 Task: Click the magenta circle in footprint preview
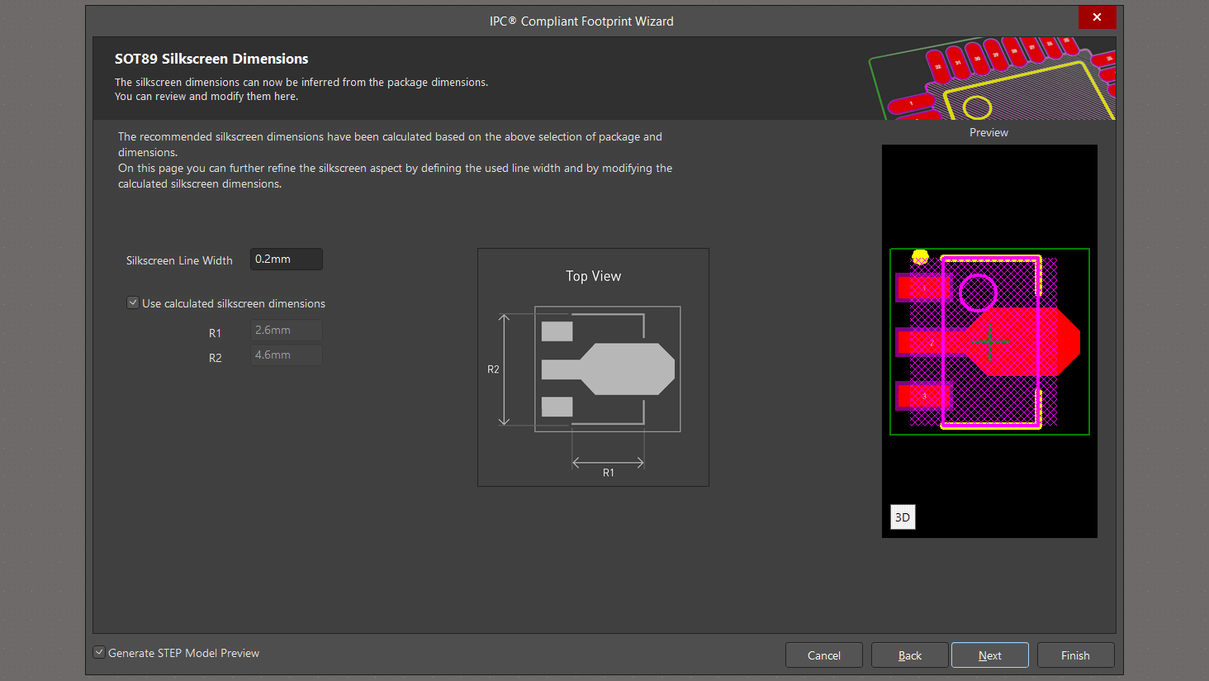pyautogui.click(x=978, y=293)
